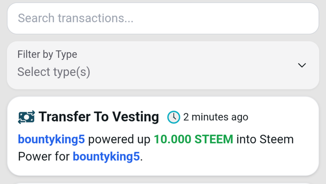This screenshot has width=326, height=184.
Task: Click the into Steem text
Action: (x=265, y=139)
